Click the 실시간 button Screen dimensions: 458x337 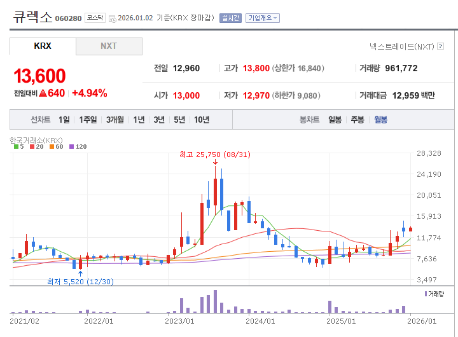tap(230, 18)
